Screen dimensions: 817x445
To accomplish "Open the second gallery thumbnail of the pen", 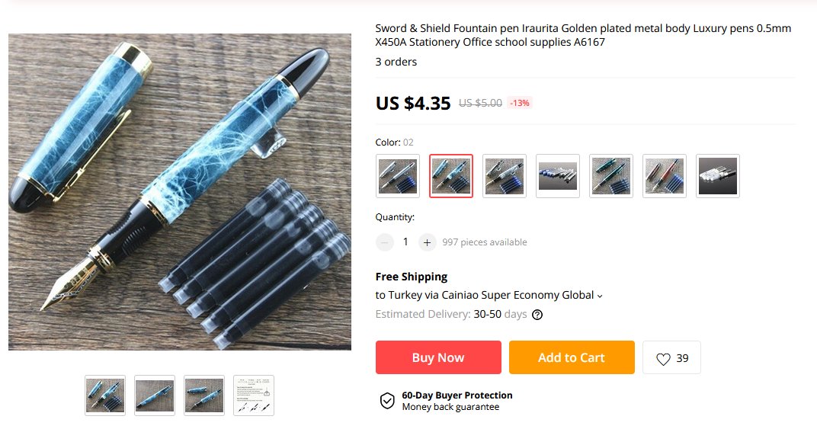I will (155, 395).
